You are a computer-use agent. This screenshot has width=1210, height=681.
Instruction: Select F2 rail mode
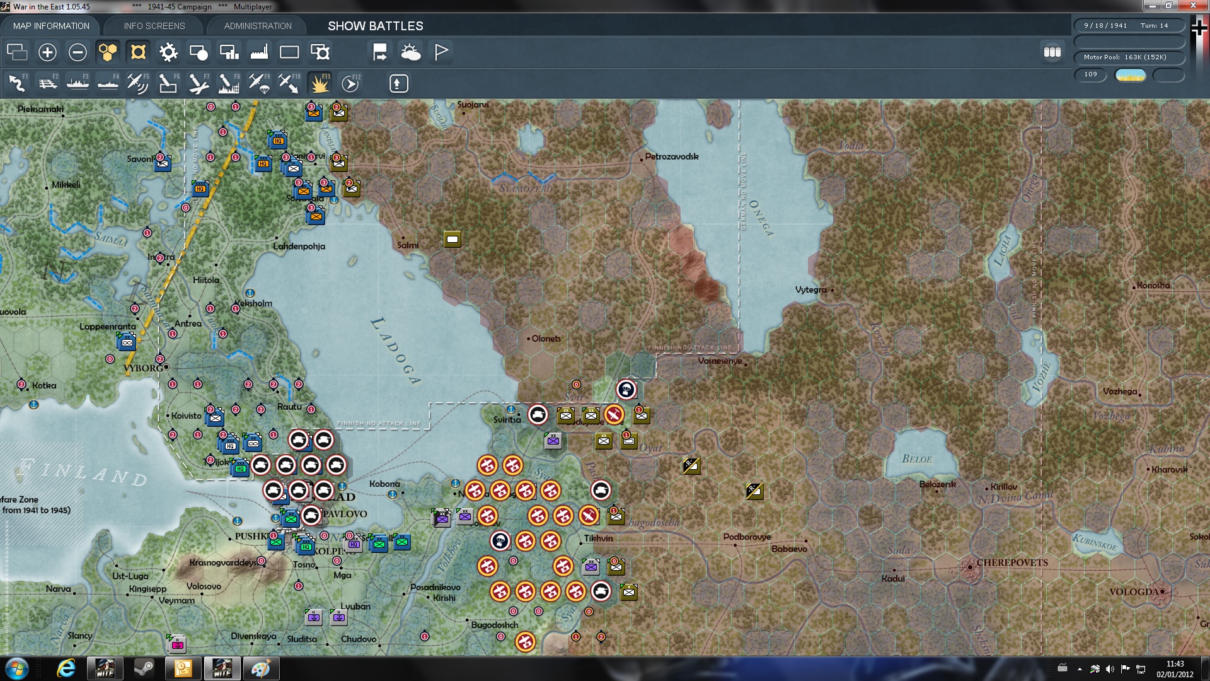(47, 83)
